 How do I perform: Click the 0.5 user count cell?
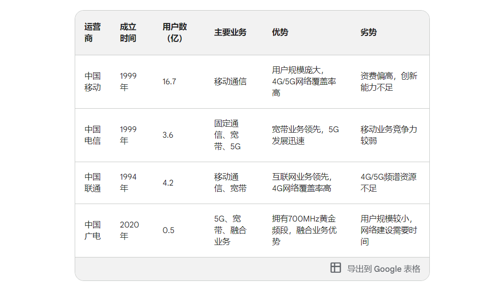click(168, 230)
